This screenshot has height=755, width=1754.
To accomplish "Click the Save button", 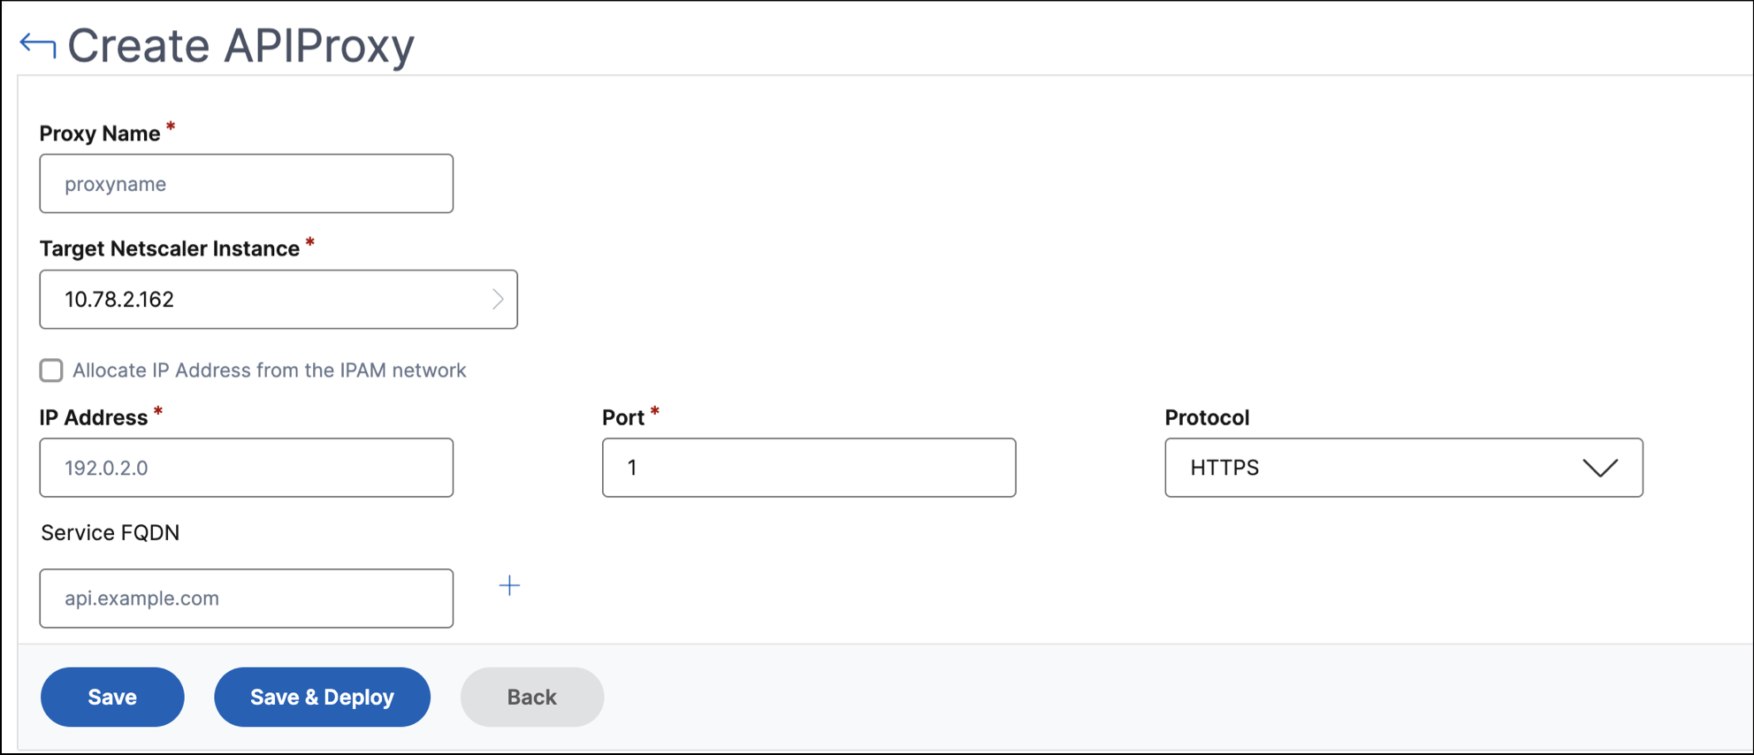I will (112, 697).
